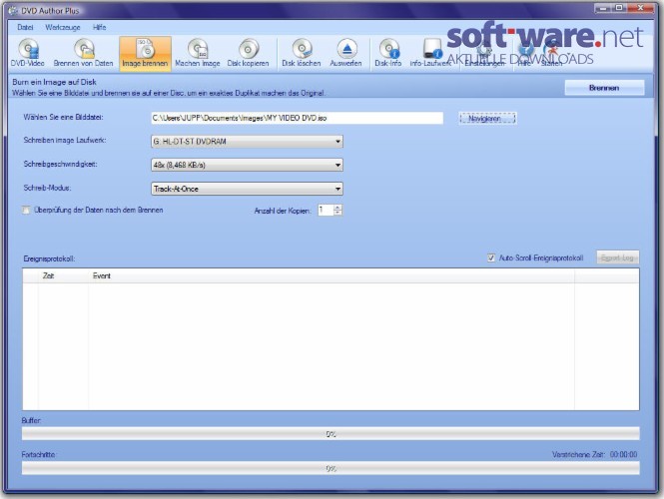Click the DVD Author Plus title icon
The width and height of the screenshot is (664, 499).
click(13, 10)
